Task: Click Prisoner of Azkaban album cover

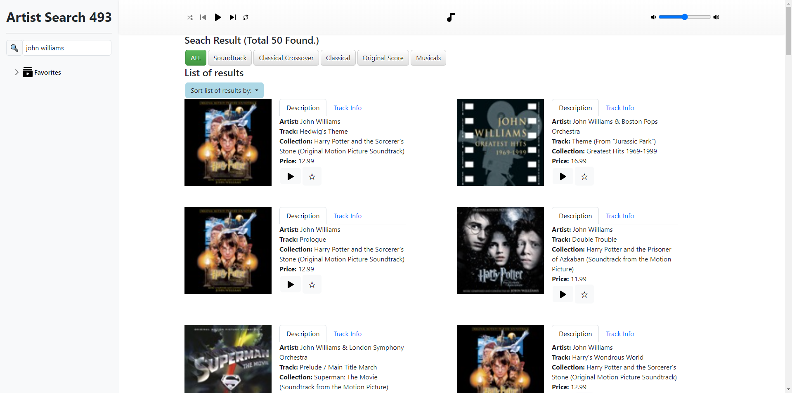Action: click(x=500, y=250)
